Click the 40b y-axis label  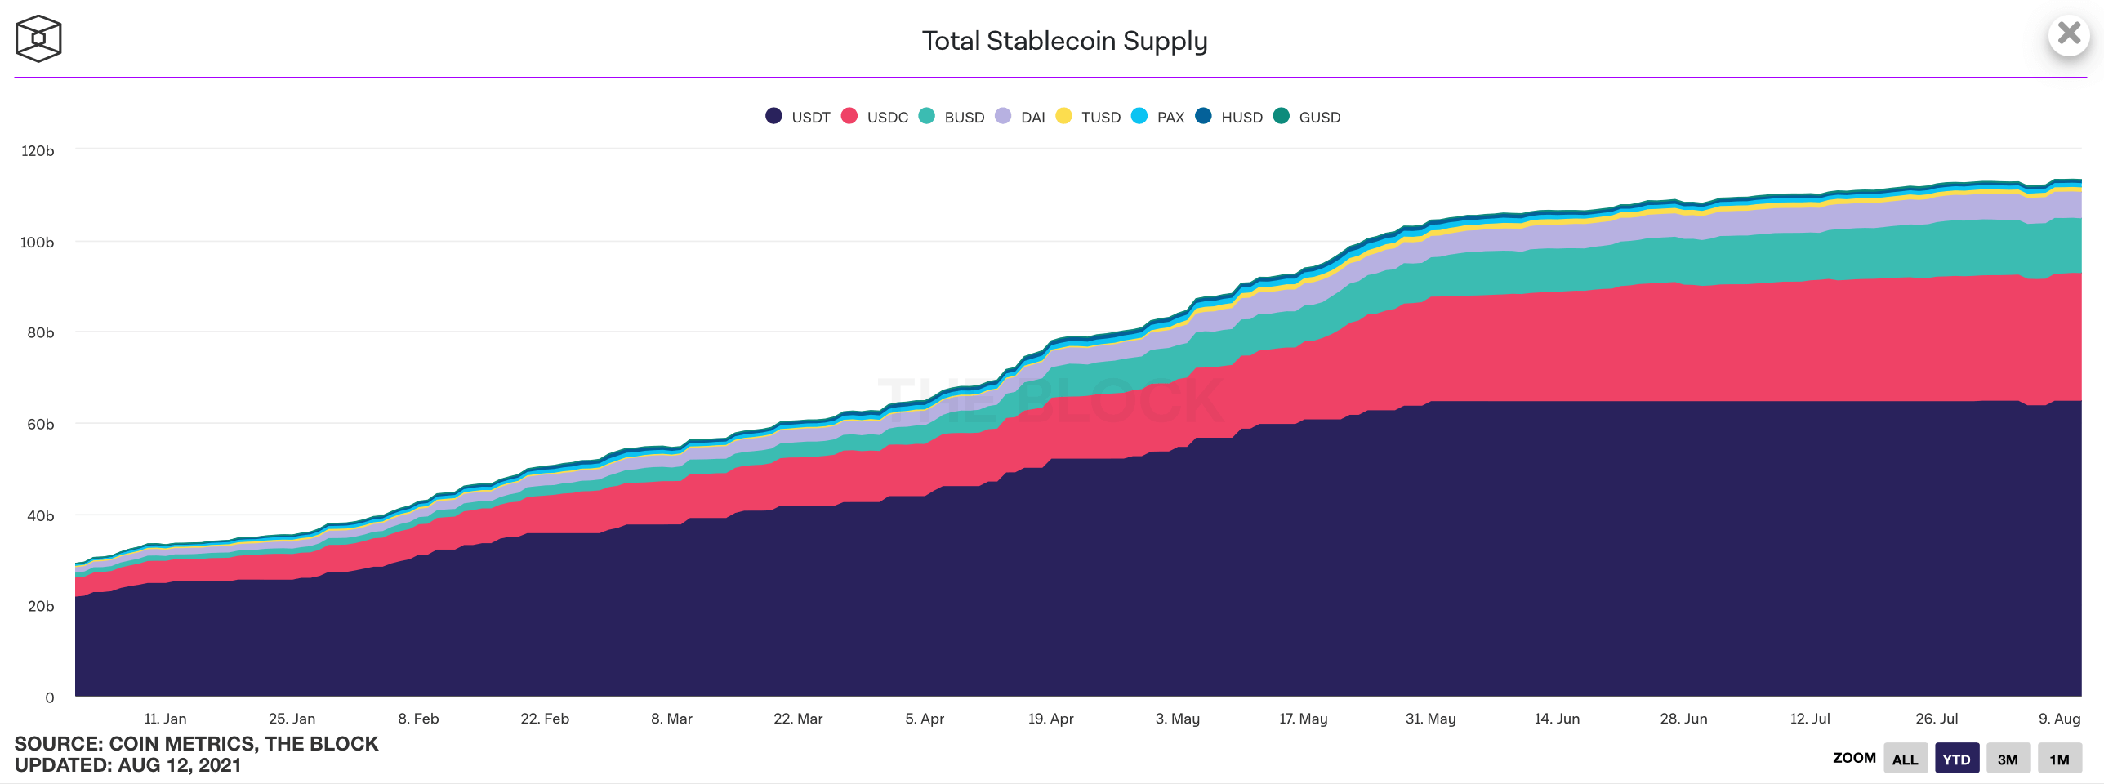[x=41, y=515]
